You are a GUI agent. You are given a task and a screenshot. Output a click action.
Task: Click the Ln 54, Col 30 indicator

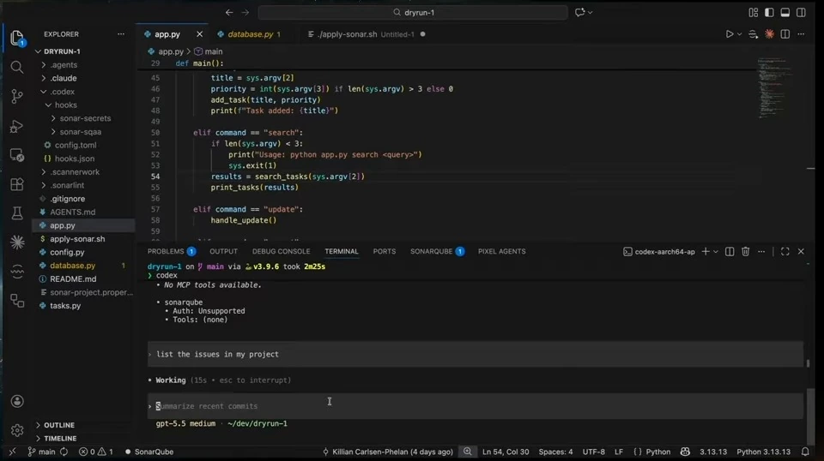coord(506,452)
